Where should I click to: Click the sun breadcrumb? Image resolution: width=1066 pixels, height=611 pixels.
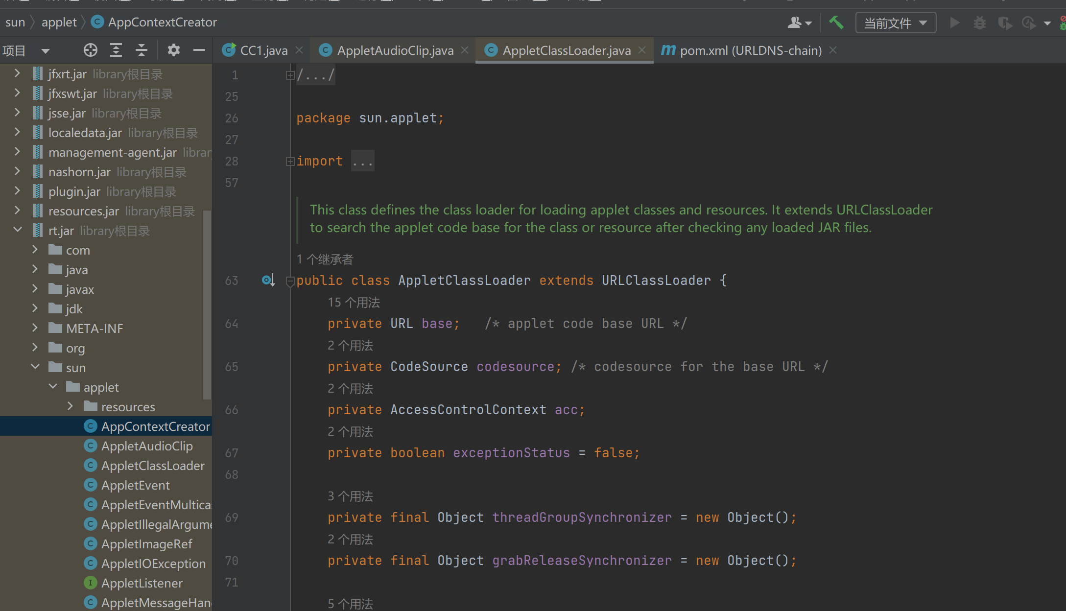tap(15, 22)
